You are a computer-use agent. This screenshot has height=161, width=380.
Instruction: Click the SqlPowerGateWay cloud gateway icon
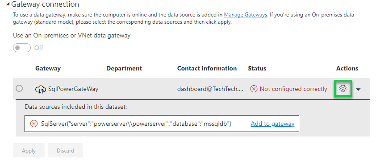pyautogui.click(x=41, y=89)
